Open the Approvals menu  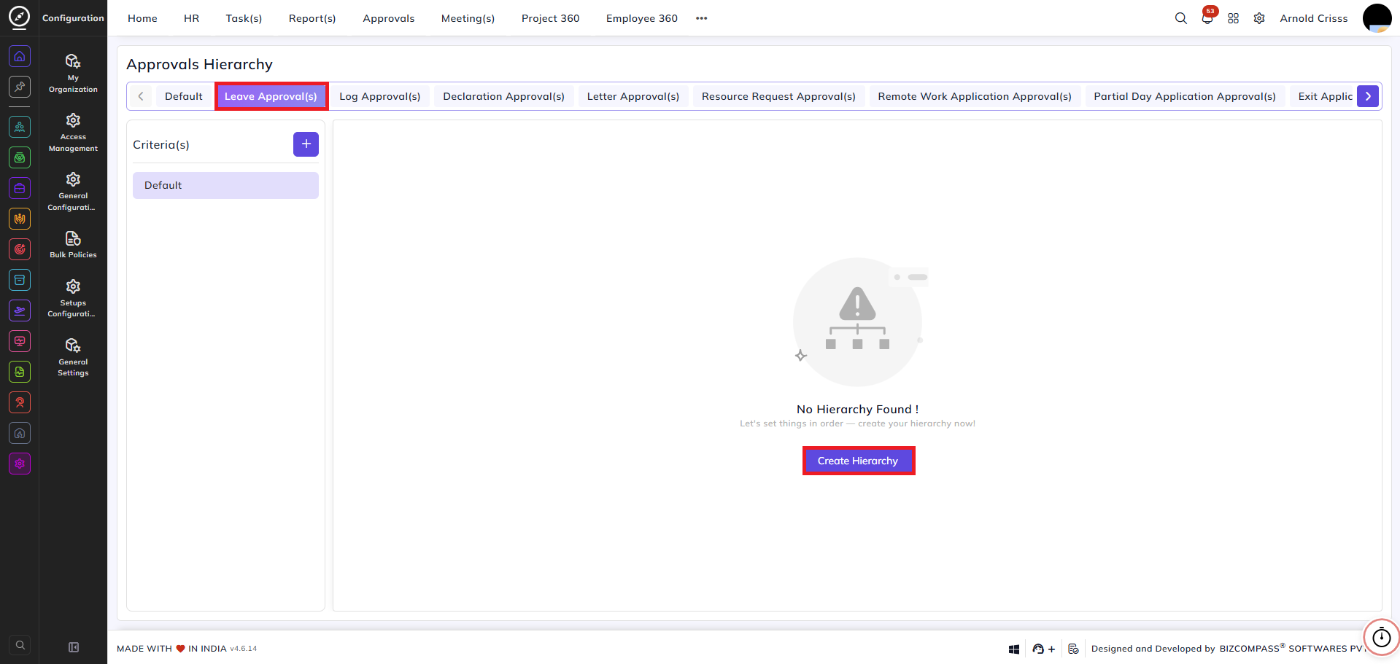[389, 18]
